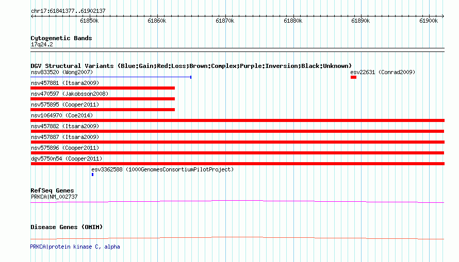
Task: Click the nsv457887 (Itsara2009) label
Action: click(65, 137)
